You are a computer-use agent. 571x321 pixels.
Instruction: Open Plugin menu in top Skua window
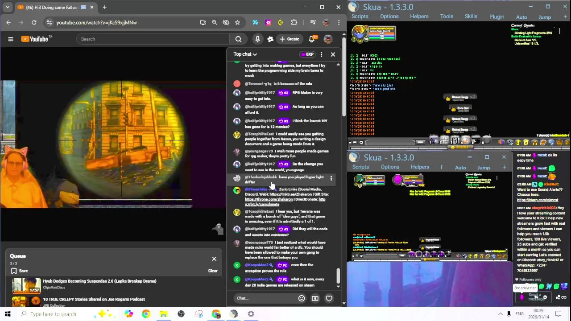[x=497, y=16]
